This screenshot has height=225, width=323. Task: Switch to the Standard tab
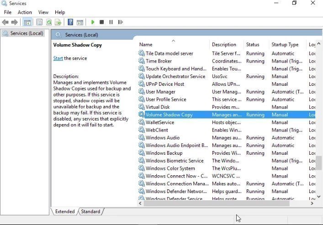[x=90, y=211]
